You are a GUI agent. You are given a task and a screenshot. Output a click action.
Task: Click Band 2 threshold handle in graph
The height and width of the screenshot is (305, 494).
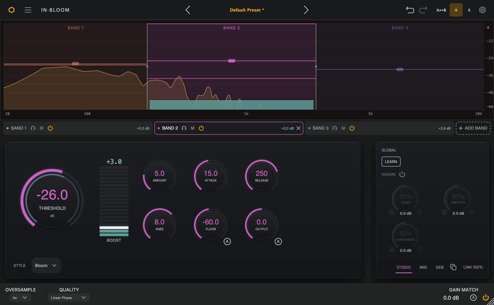tap(232, 61)
